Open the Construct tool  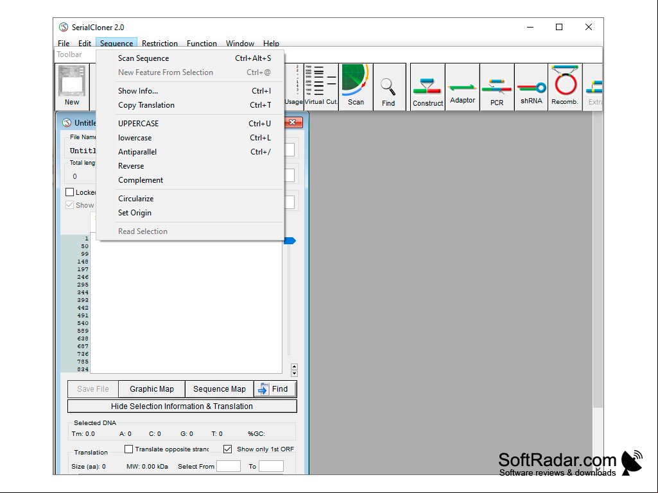(x=428, y=87)
